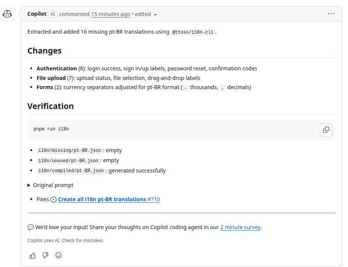Click the #710 issue number

click(153, 199)
